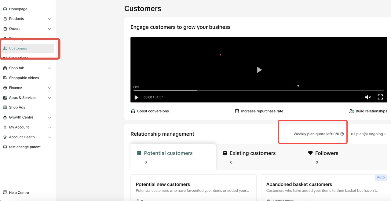Image resolution: width=391 pixels, height=201 pixels.
Task: Expand the Apps & Services chevron
Action: coord(49,98)
